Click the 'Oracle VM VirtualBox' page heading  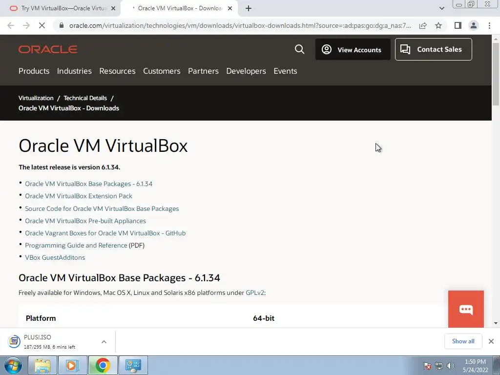tap(103, 146)
